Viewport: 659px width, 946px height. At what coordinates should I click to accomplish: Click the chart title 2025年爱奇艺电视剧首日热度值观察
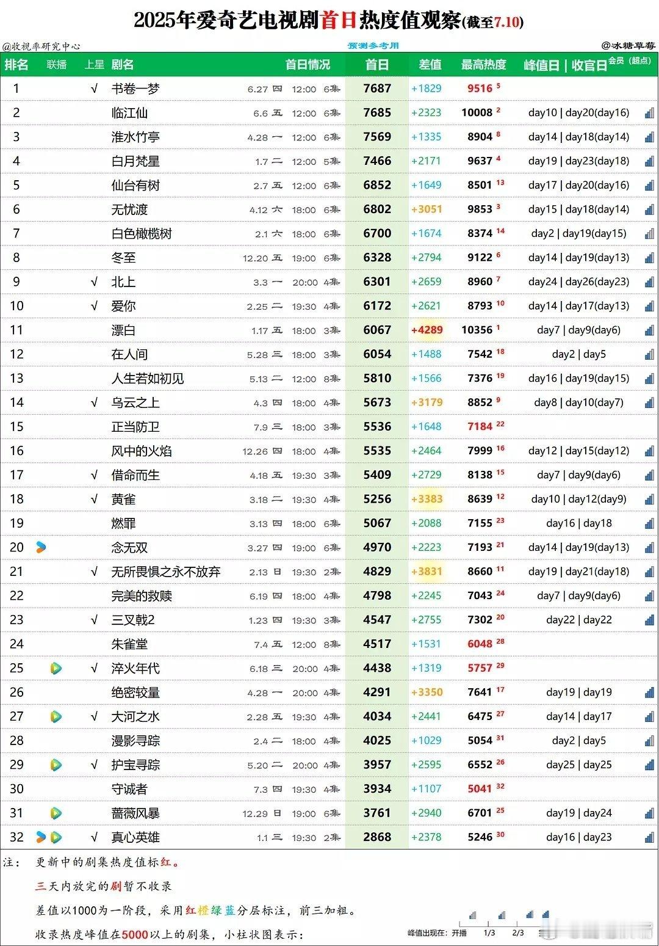297,21
